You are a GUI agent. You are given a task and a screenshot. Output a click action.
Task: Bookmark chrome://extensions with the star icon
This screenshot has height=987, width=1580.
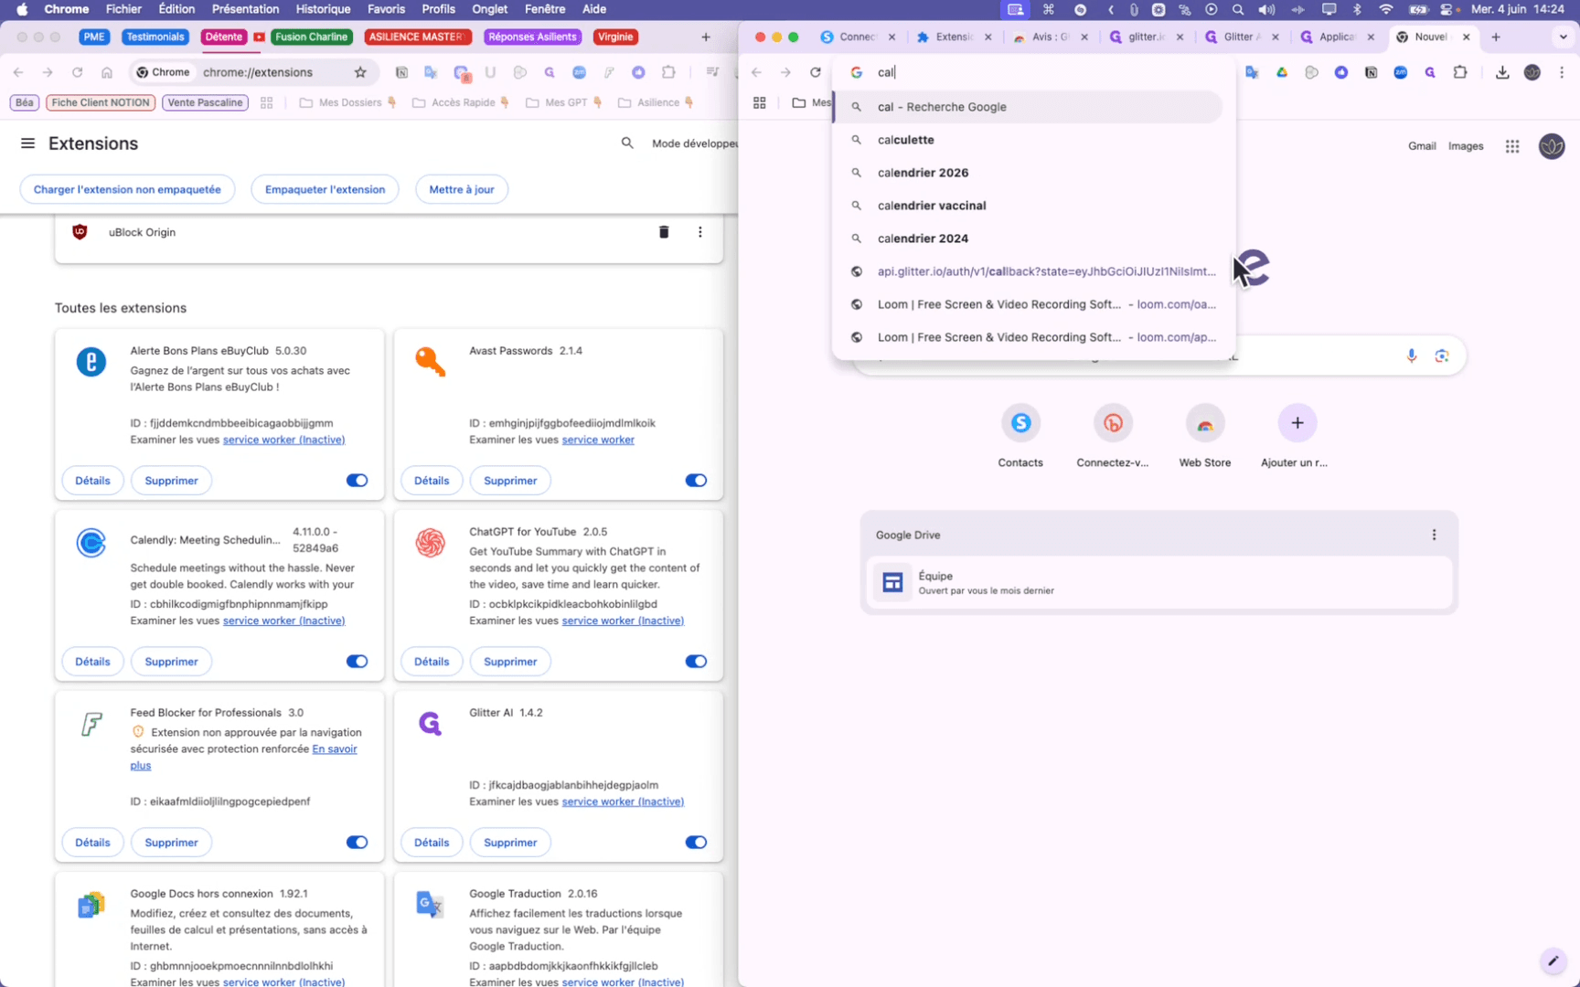360,72
